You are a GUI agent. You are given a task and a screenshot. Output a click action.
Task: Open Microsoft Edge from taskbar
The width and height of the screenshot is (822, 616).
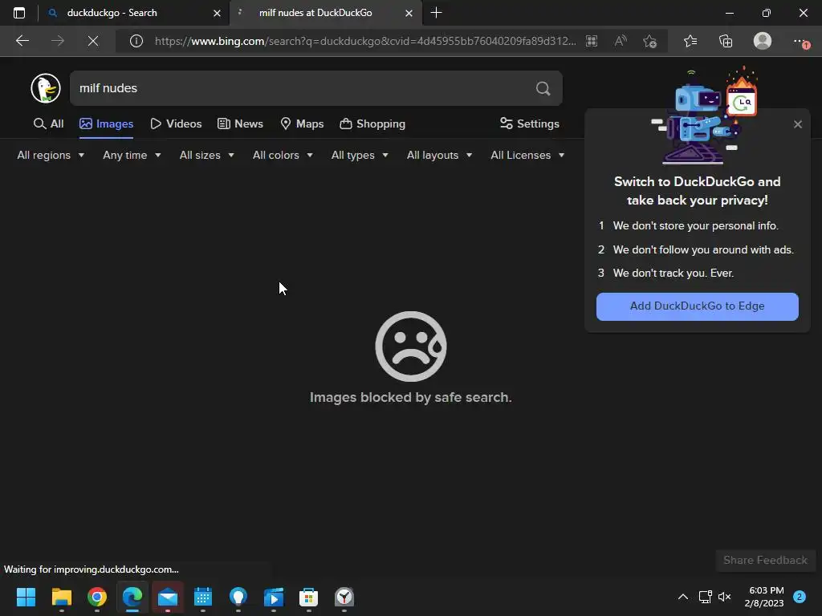click(132, 597)
